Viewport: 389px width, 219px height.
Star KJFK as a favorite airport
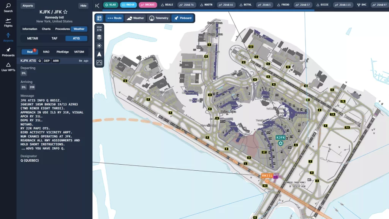(65, 12)
